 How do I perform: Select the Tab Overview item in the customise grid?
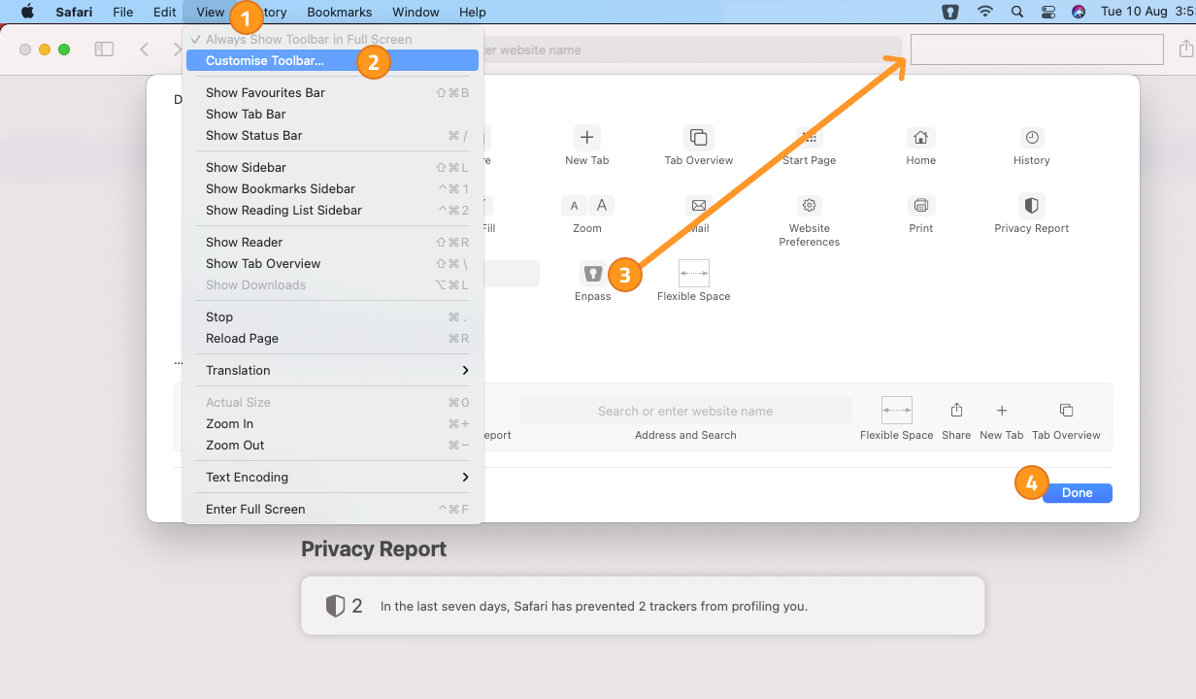[x=699, y=145]
